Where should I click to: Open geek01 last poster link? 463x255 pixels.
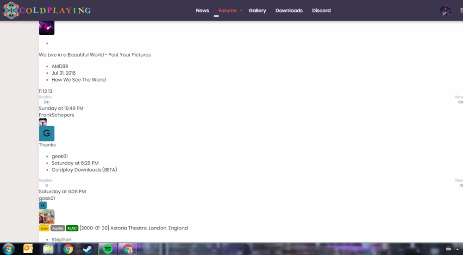pyautogui.click(x=47, y=198)
